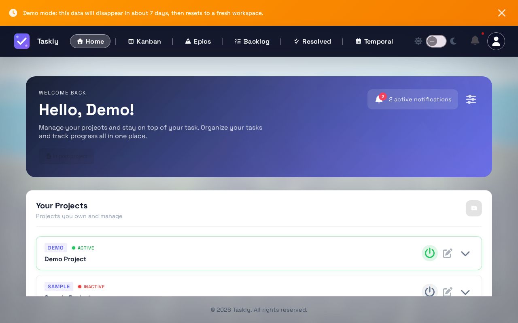The image size is (518, 323).
Task: Click the Taskly brand name
Action: [x=48, y=41]
